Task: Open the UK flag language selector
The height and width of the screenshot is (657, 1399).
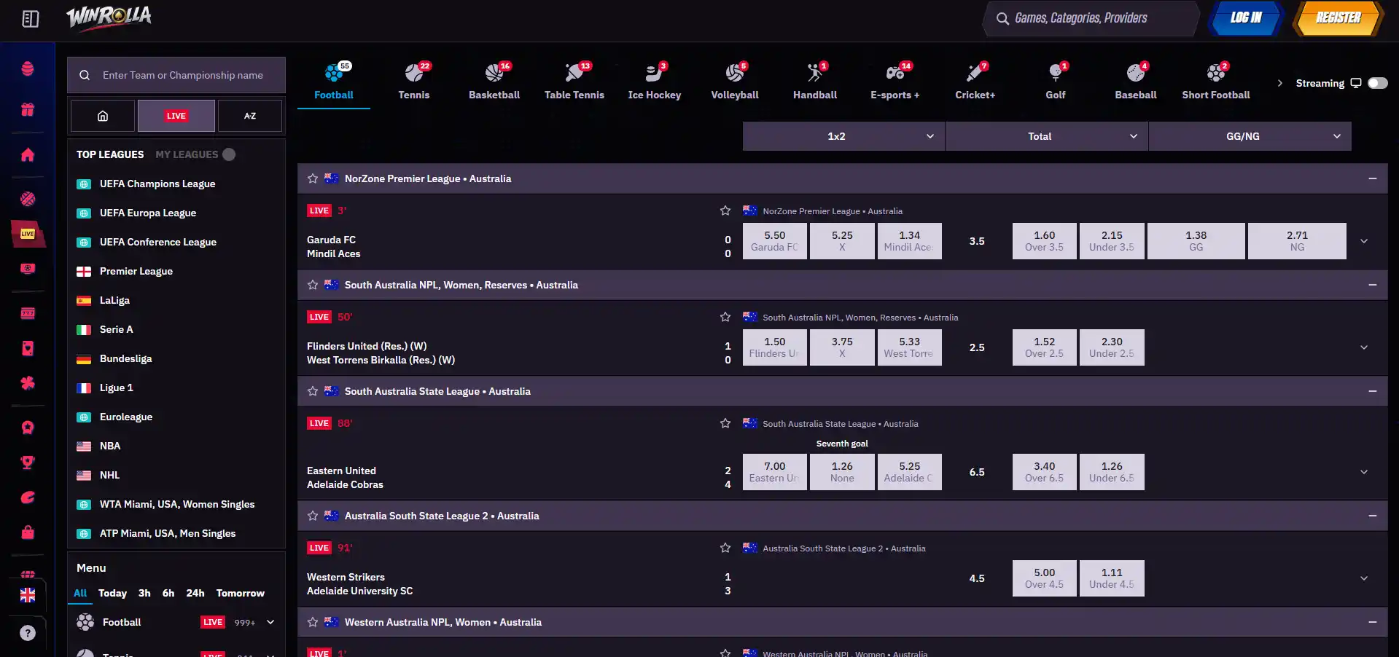Action: pyautogui.click(x=28, y=595)
